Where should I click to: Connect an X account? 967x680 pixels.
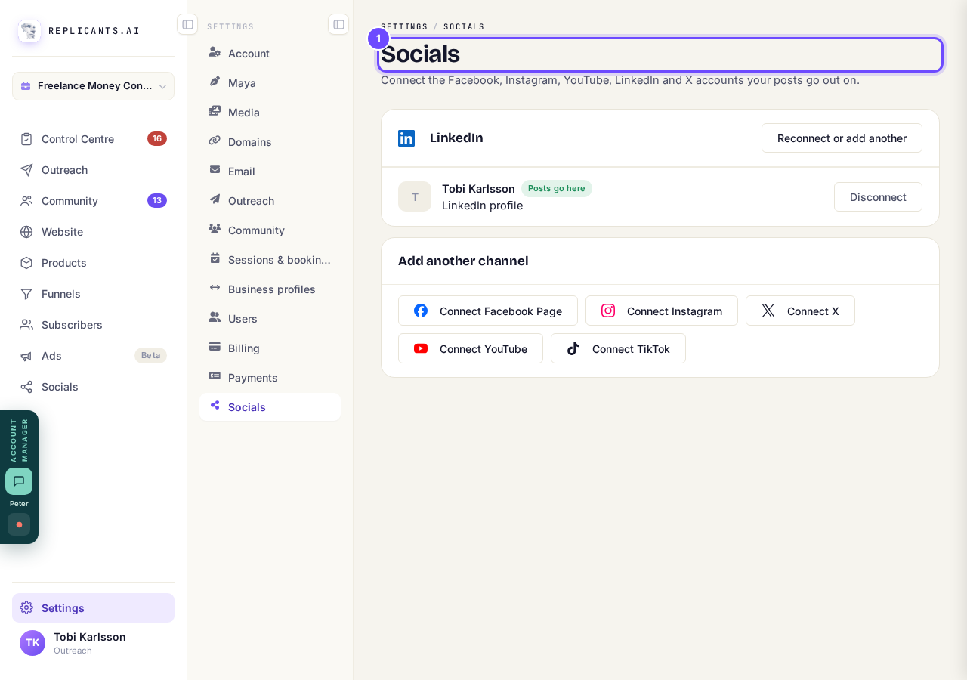pyautogui.click(x=800, y=311)
